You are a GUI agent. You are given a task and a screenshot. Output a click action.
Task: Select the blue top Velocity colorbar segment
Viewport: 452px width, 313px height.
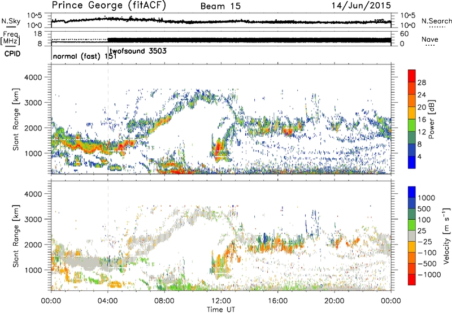pyautogui.click(x=412, y=192)
